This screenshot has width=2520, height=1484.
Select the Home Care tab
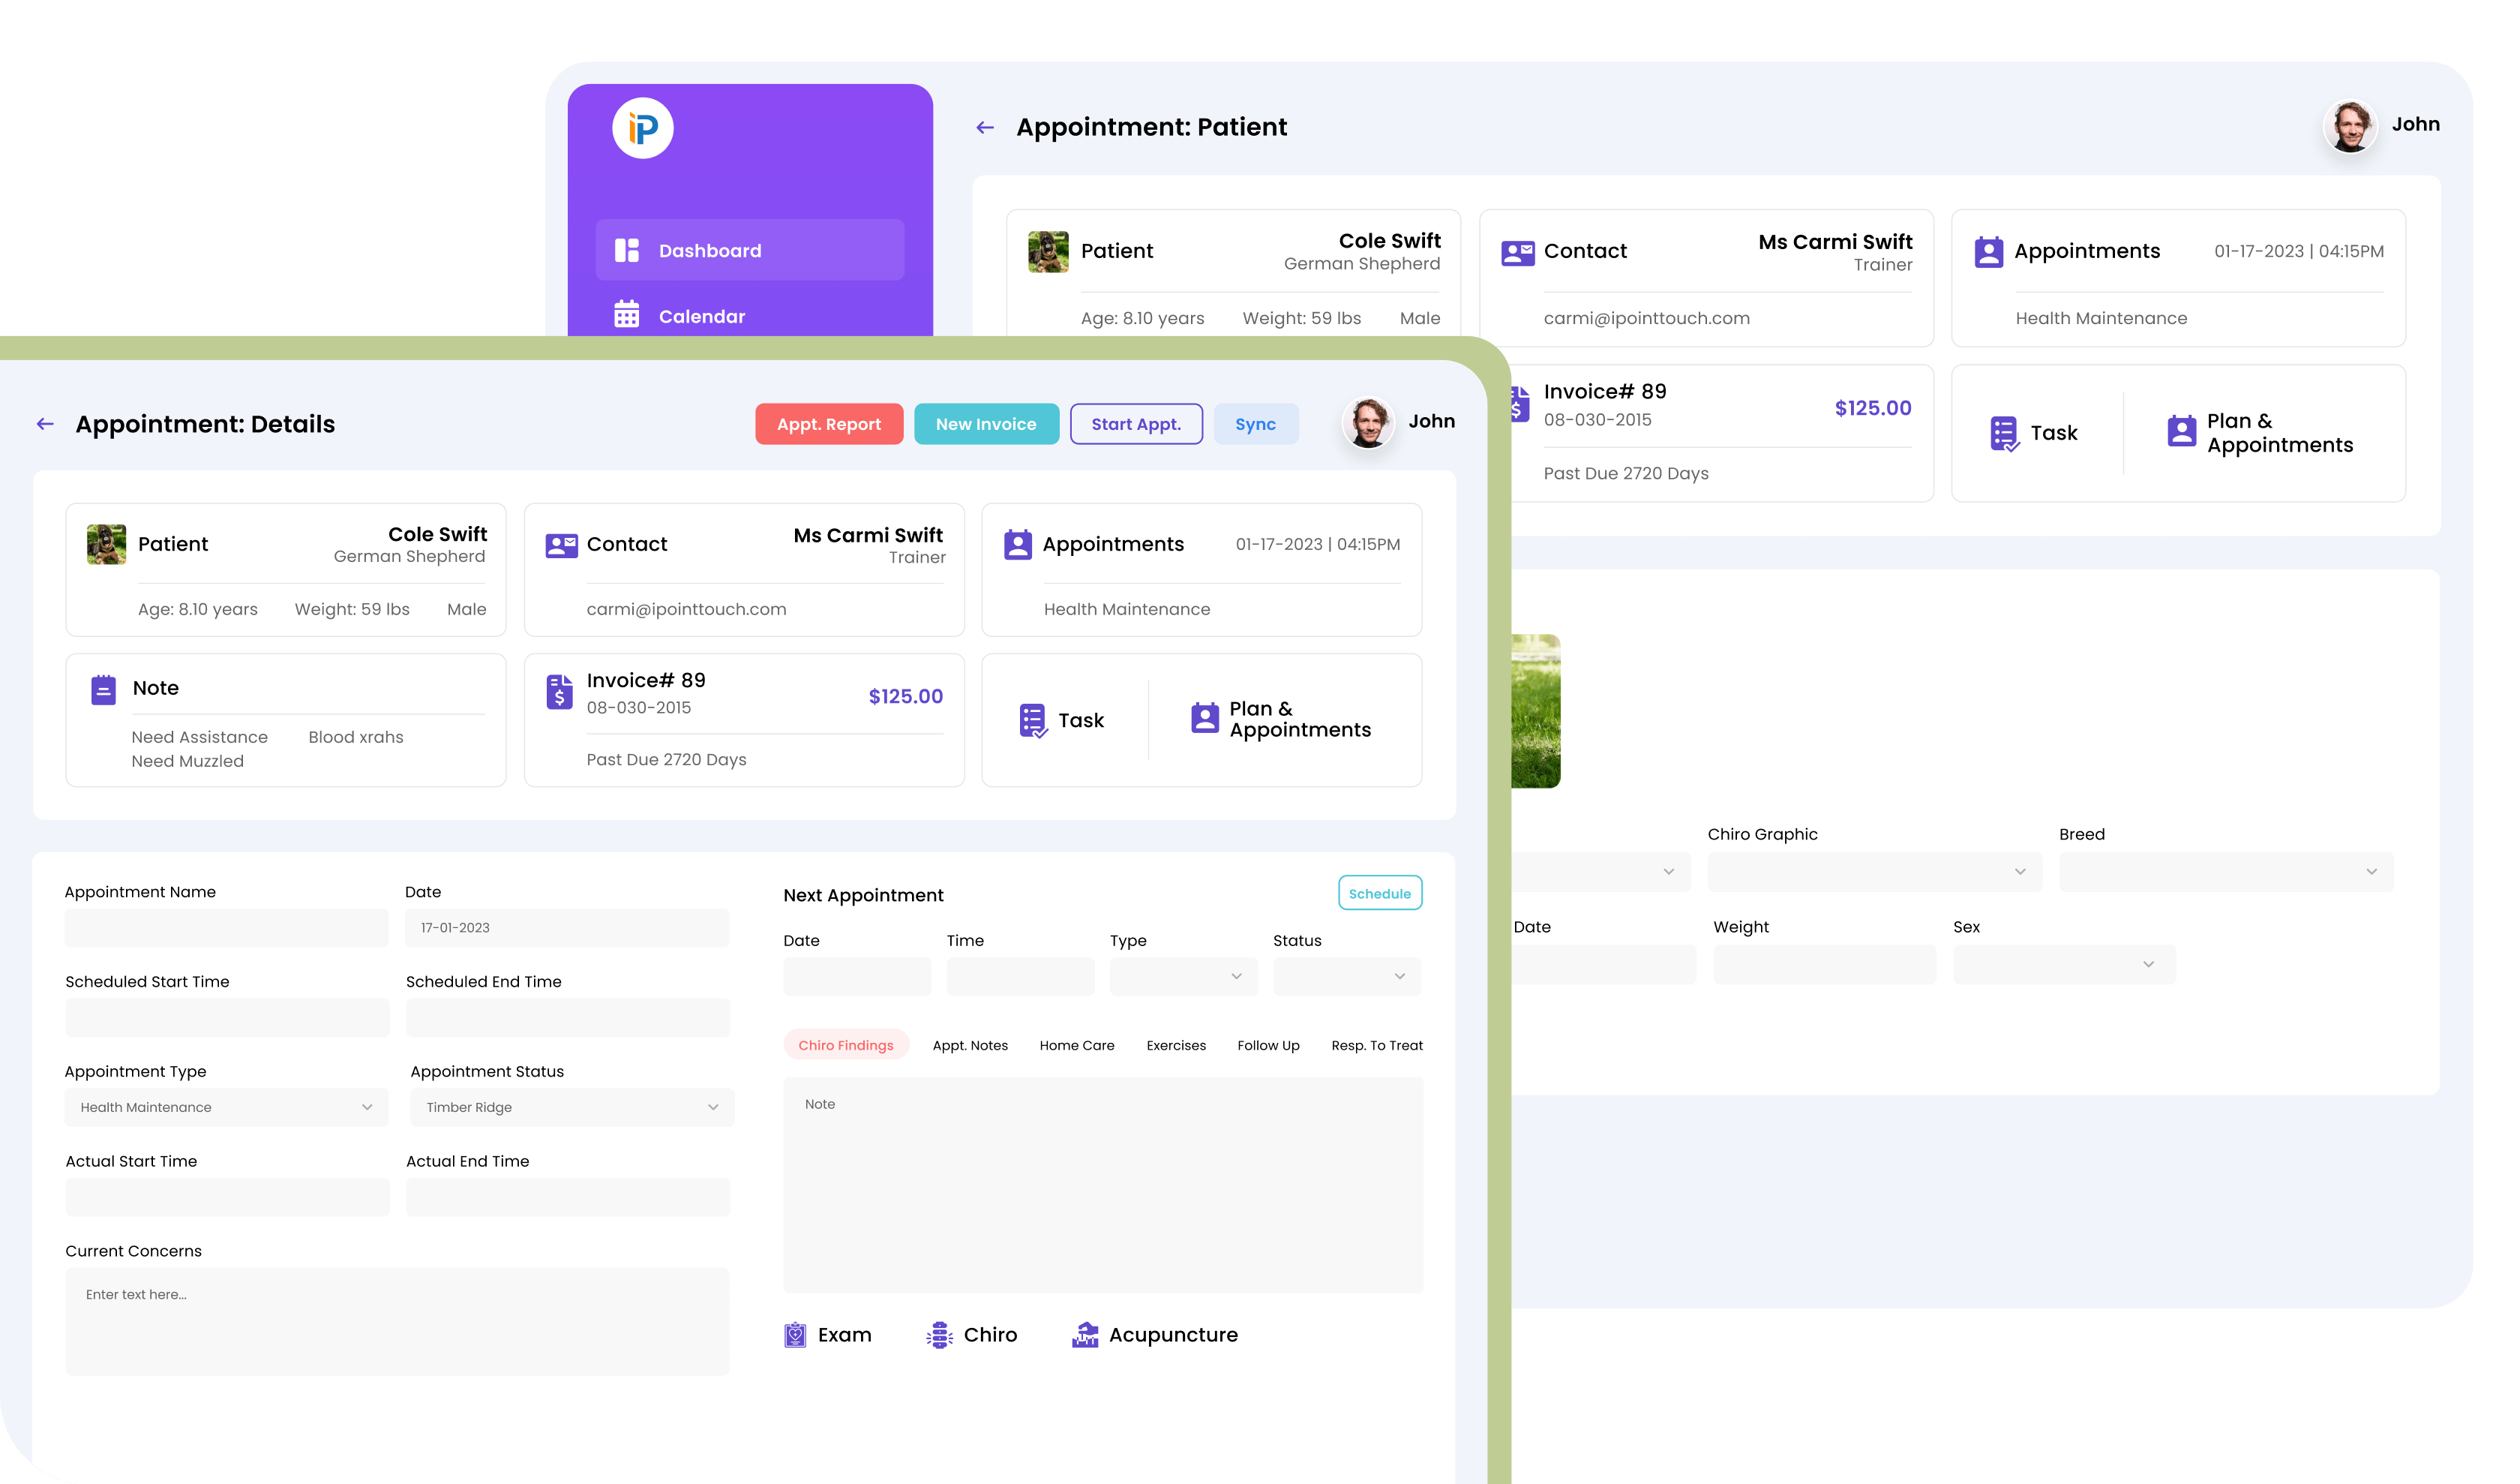[1077, 1045]
